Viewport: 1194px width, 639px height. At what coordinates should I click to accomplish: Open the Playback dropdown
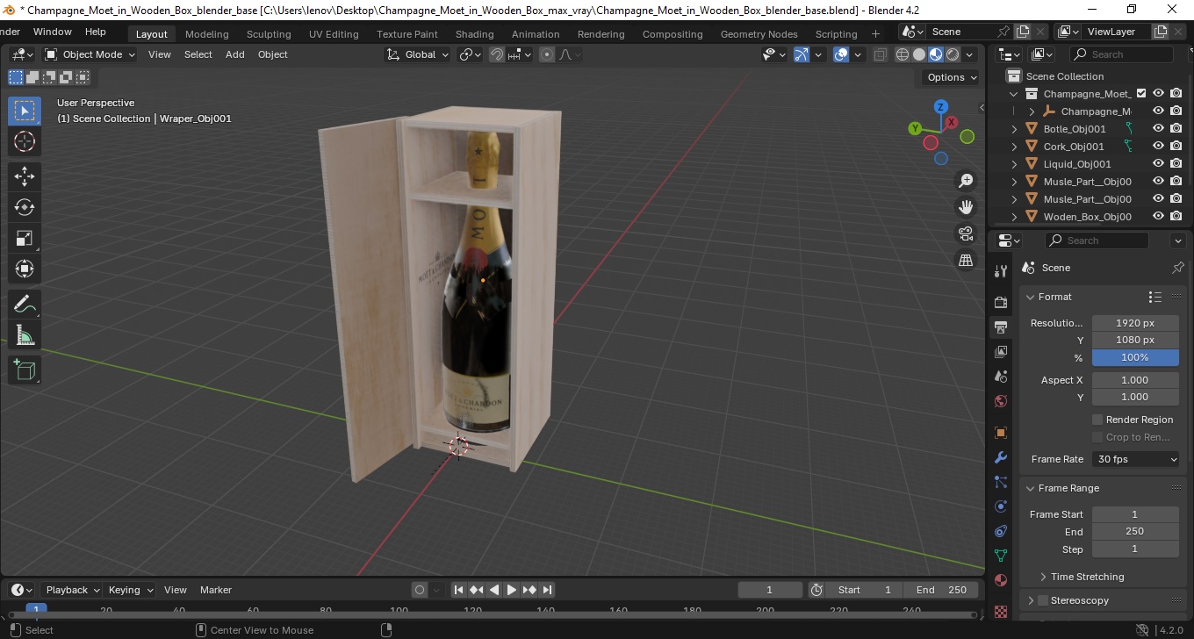[72, 590]
